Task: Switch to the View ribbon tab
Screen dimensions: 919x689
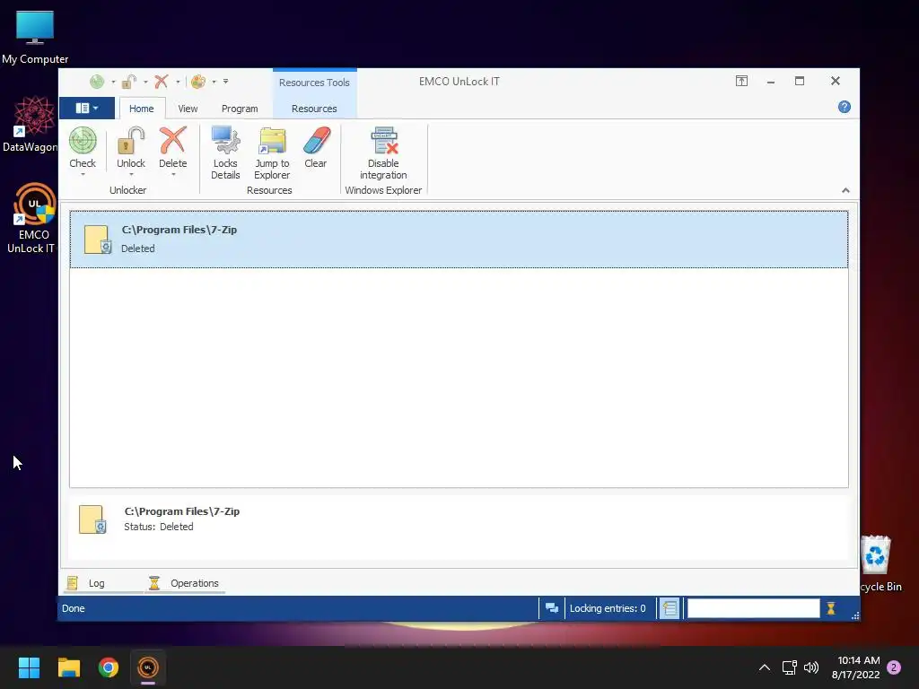Action: (188, 109)
